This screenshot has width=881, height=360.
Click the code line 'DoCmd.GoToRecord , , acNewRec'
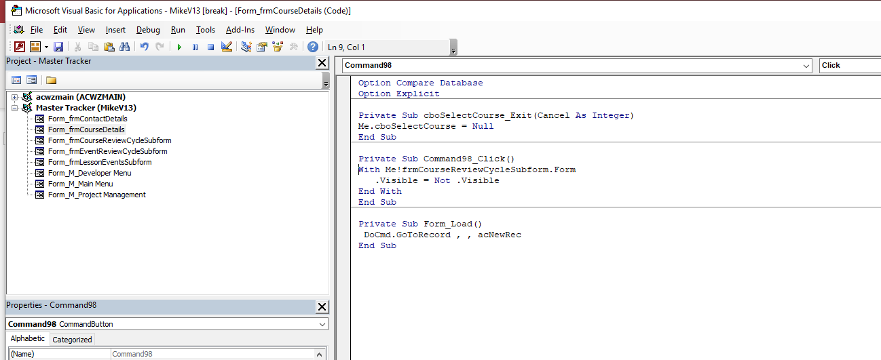click(x=442, y=235)
